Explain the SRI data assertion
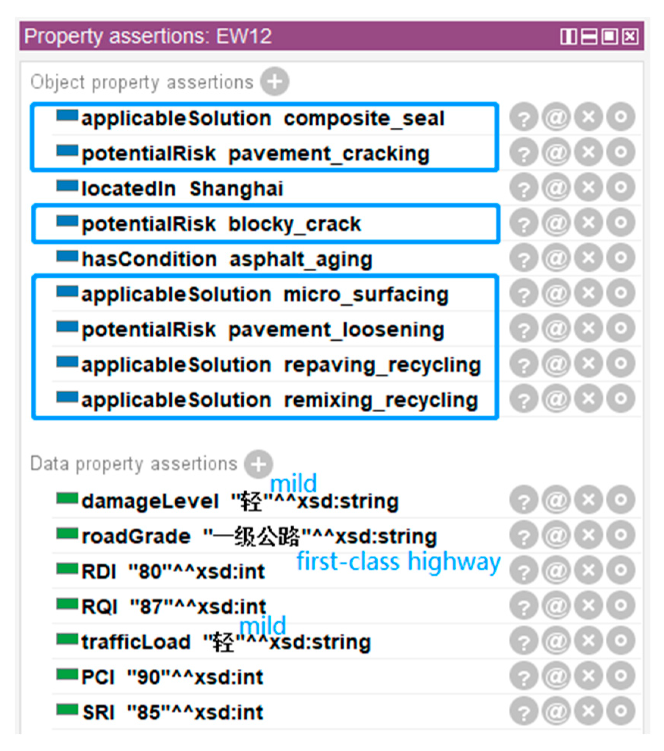 (x=523, y=712)
